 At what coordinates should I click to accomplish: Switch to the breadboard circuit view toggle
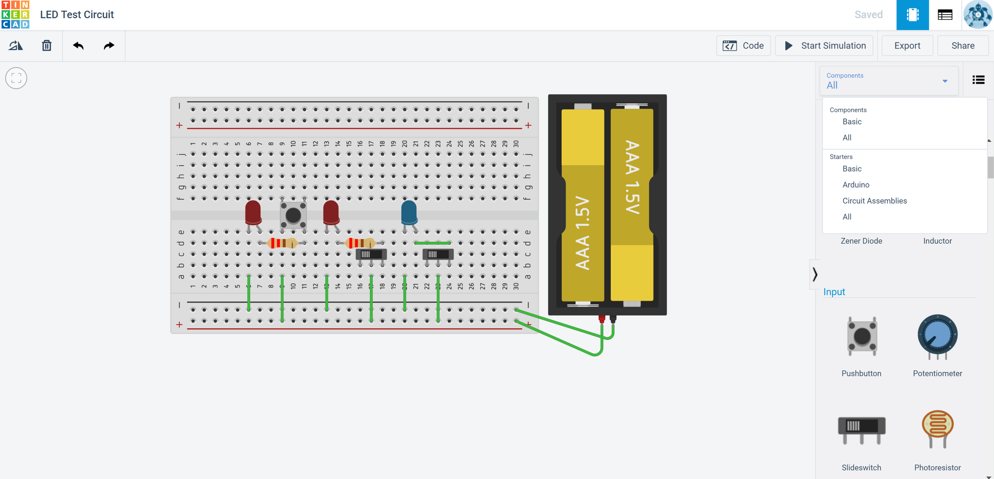coord(912,14)
